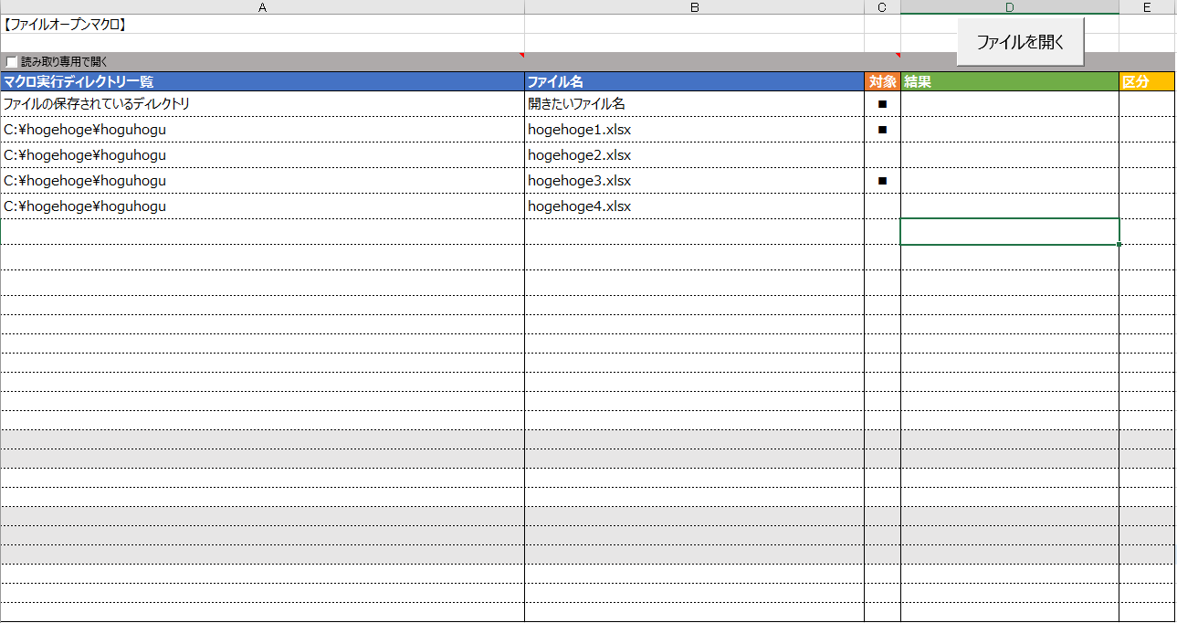Image resolution: width=1177 pixels, height=623 pixels.
Task: Click the empty 対象 cell in the hogehoge2.xlsx row
Action: pos(882,155)
